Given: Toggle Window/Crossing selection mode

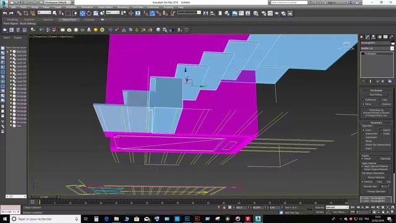Looking at the screenshot, I should pos(75,13).
